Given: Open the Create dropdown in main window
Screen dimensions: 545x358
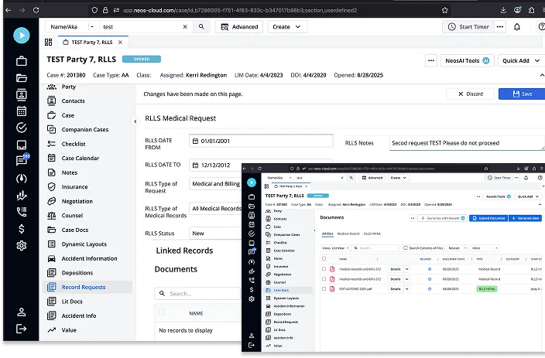Looking at the screenshot, I should 287,27.
